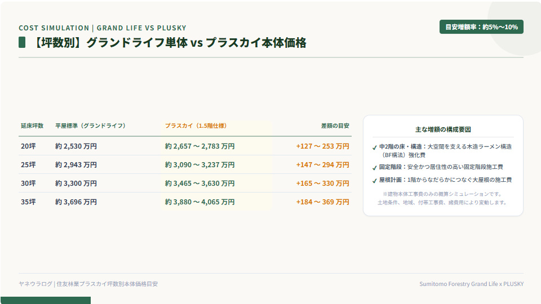
Task: Click the checkmark beside 屋根計画
Action: tap(375, 181)
